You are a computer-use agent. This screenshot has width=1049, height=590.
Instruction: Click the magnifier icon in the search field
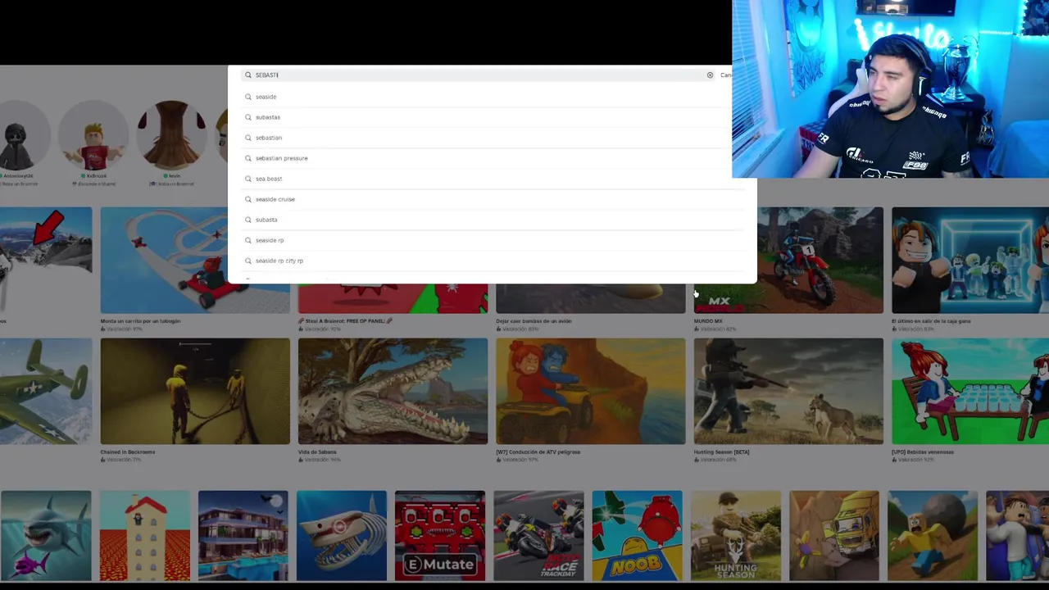(x=248, y=75)
